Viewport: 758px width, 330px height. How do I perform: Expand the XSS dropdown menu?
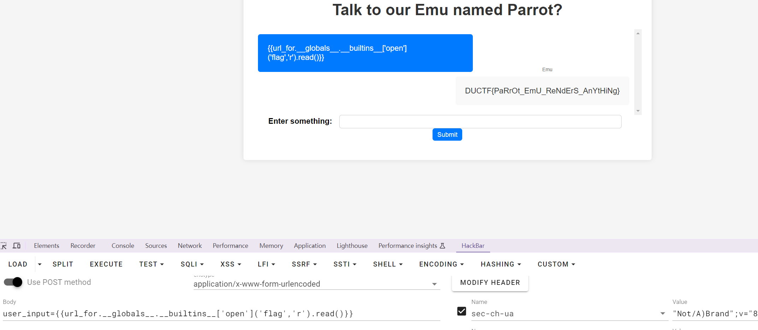[x=231, y=264]
